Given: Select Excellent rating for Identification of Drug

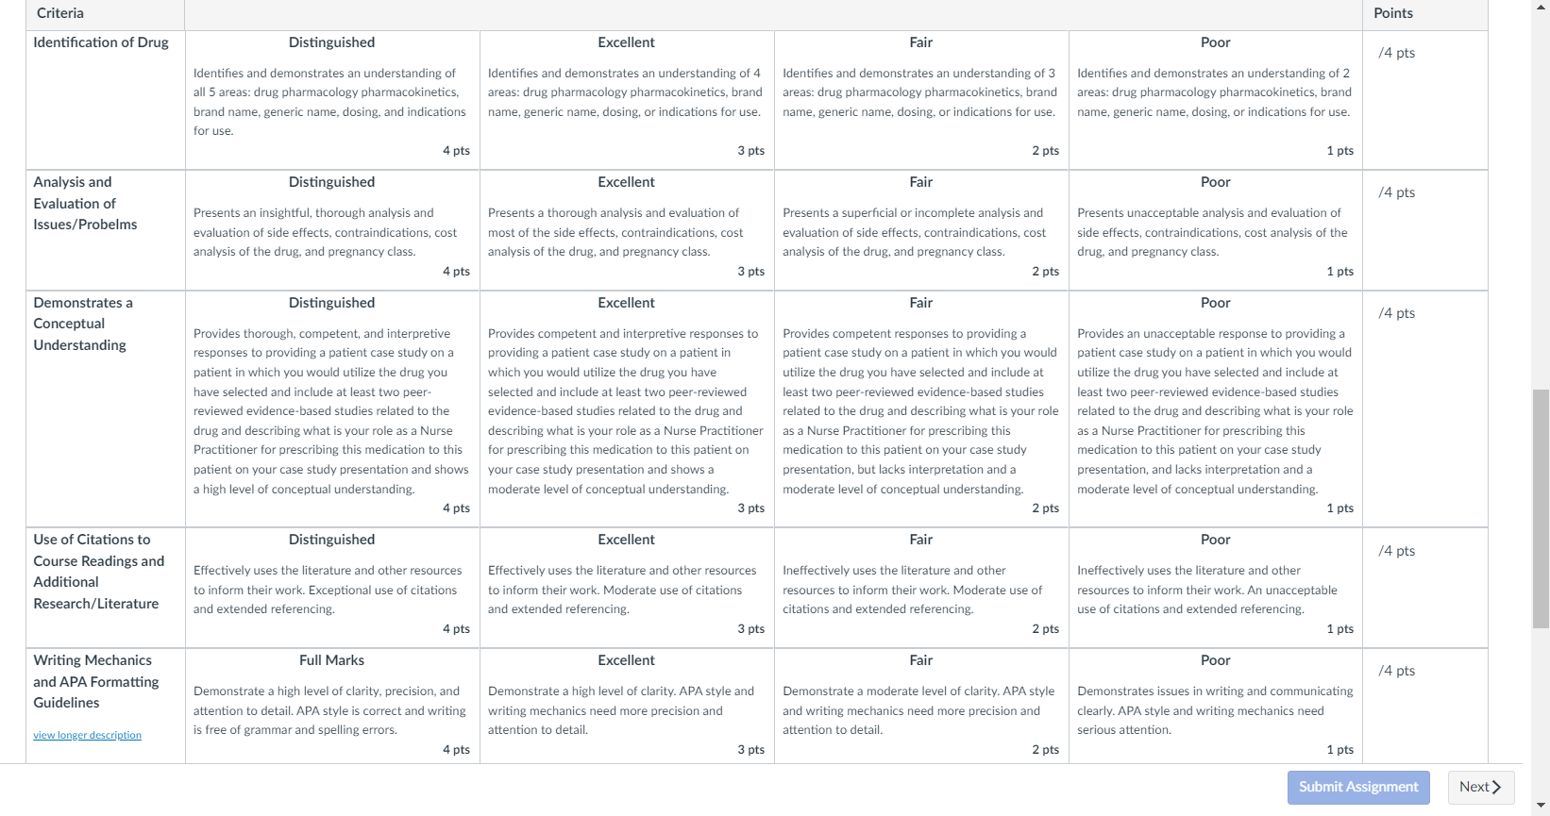Looking at the screenshot, I should click(x=627, y=100).
